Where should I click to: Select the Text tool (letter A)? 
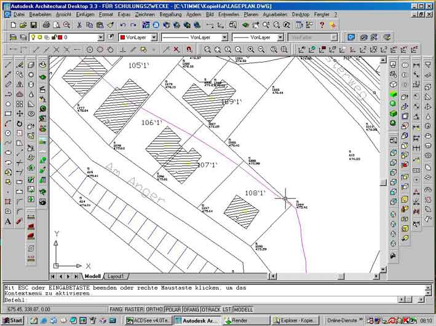(x=8, y=221)
